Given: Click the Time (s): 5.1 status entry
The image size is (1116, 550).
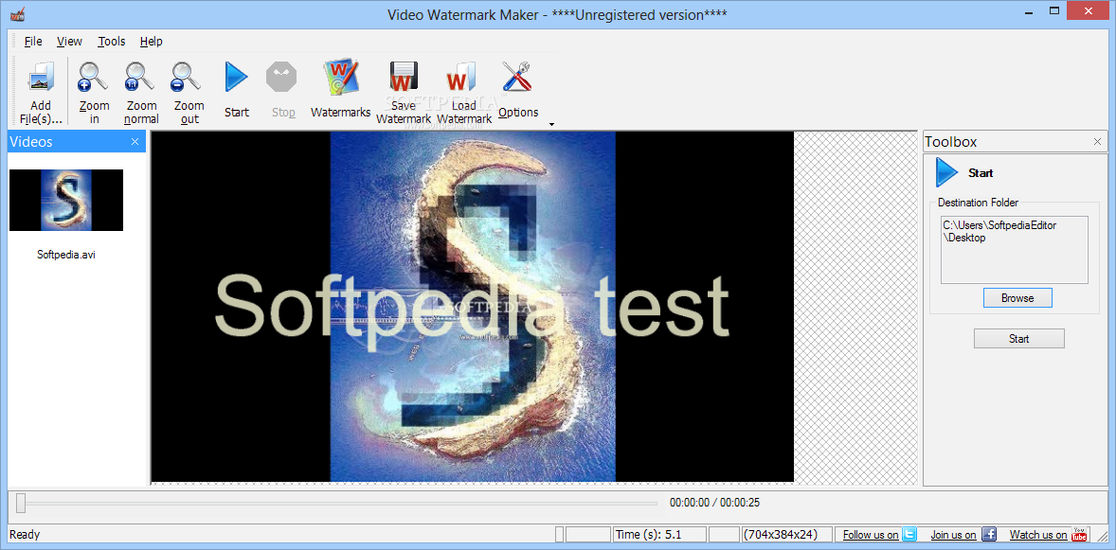Looking at the screenshot, I should [x=659, y=534].
